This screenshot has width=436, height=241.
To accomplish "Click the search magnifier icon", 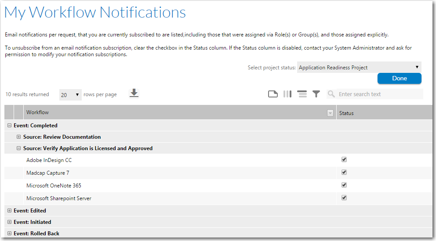I will click(331, 94).
